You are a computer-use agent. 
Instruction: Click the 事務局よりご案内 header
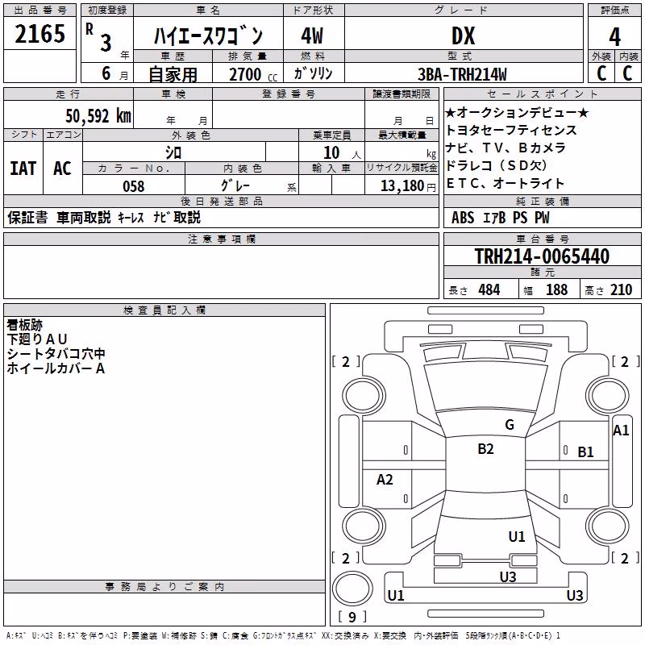[x=164, y=587]
